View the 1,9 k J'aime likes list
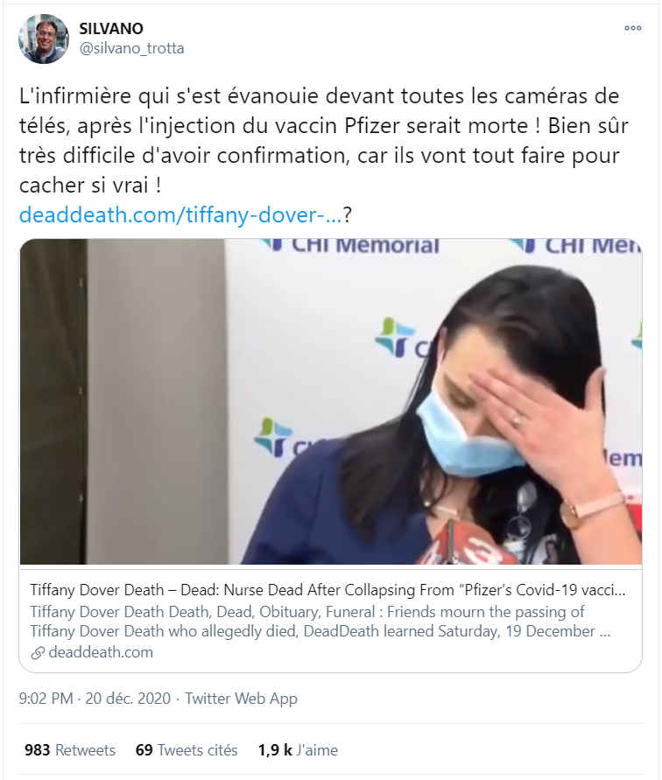 pyautogui.click(x=298, y=750)
